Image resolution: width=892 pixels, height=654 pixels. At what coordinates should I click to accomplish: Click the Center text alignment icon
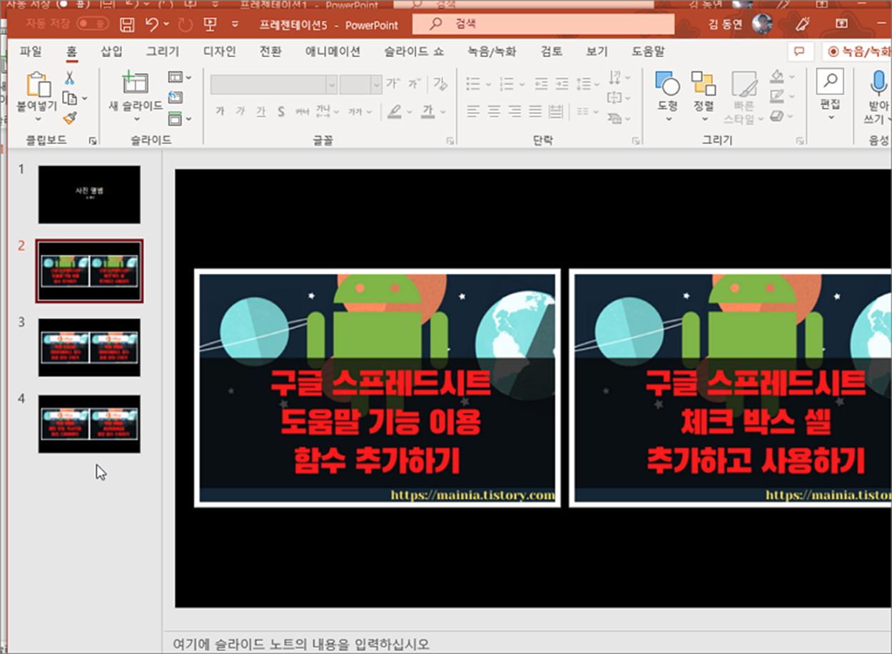click(x=494, y=111)
